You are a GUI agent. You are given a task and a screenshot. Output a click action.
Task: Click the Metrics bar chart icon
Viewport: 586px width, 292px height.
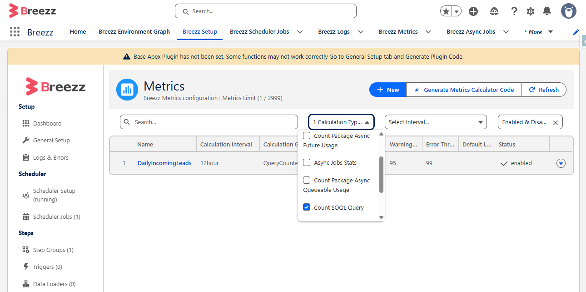[x=127, y=90]
